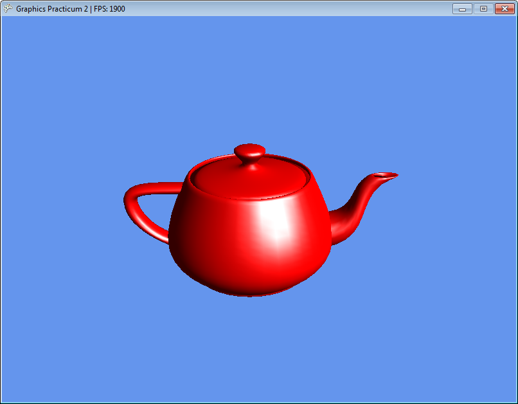Image resolution: width=518 pixels, height=404 pixels.
Task: Click the "Graphics Practicum 2" title text
Action: (52, 9)
